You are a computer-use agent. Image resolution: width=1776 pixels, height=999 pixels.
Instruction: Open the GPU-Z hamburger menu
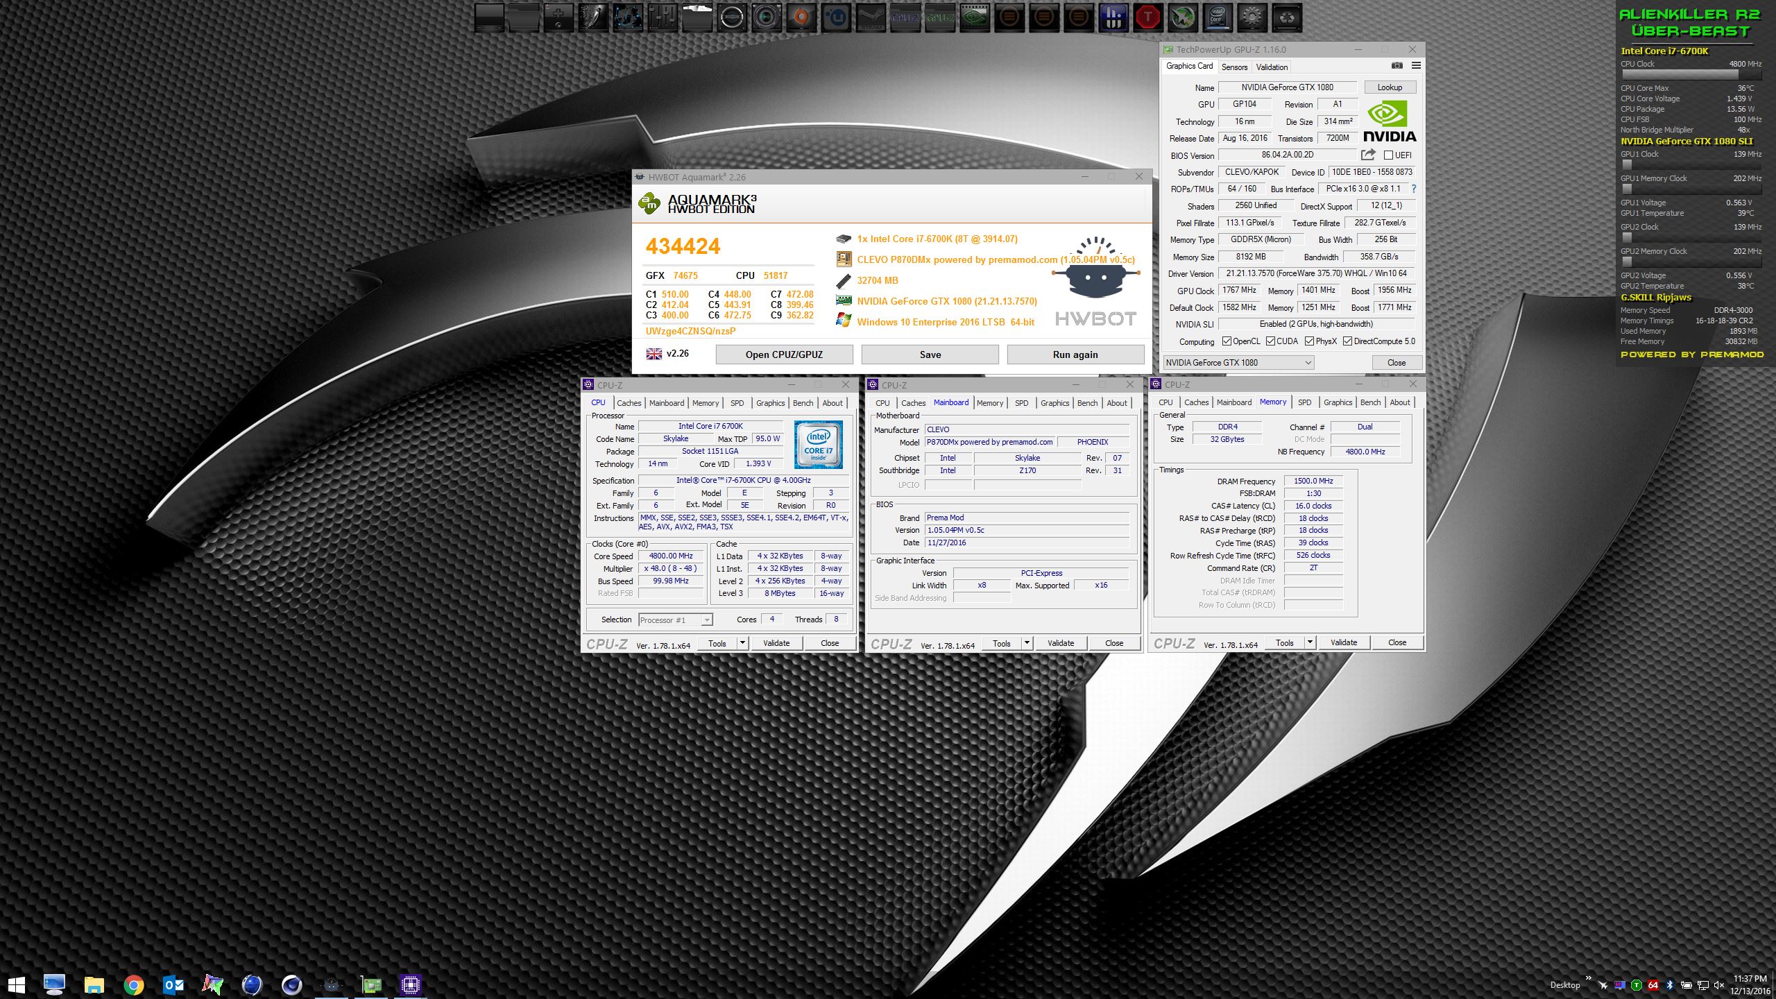1416,66
